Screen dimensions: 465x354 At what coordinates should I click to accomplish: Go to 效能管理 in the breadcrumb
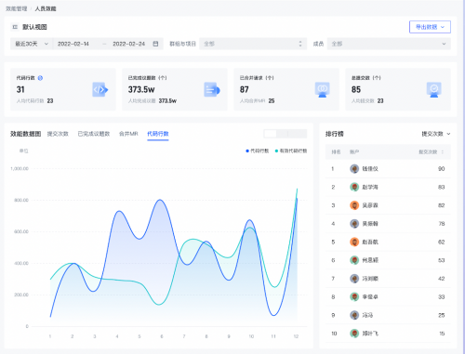(x=17, y=8)
